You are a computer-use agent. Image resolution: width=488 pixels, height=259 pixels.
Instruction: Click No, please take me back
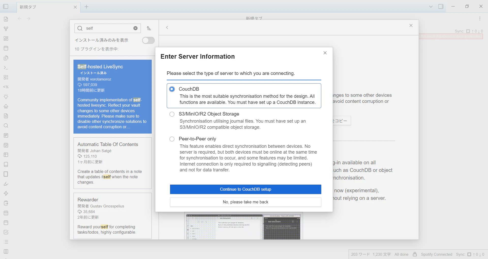tap(246, 202)
